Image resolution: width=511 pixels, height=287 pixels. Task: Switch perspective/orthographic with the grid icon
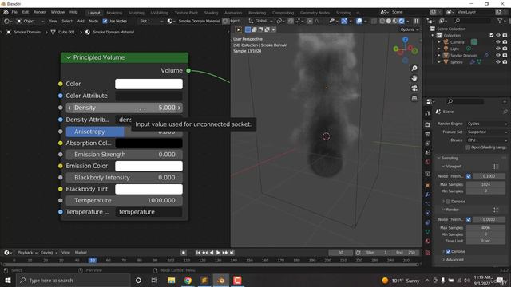(414, 98)
